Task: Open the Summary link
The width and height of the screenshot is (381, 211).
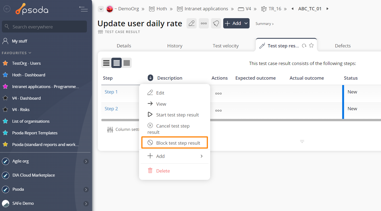Action: pos(265,24)
